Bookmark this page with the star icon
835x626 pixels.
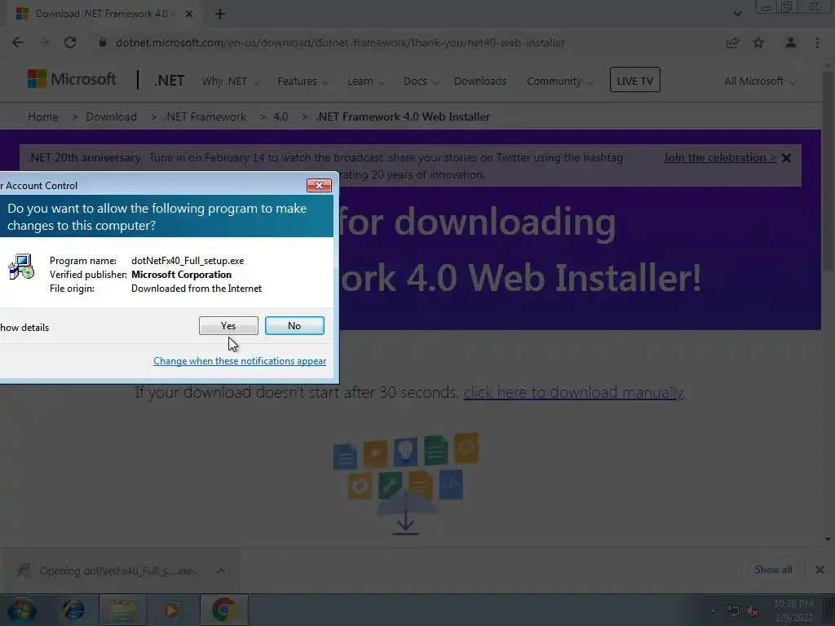pyautogui.click(x=758, y=42)
